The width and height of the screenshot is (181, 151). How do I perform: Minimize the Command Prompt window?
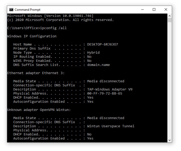(142, 10)
